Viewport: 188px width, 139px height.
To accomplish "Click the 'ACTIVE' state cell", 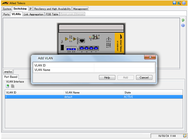I will (153, 97).
